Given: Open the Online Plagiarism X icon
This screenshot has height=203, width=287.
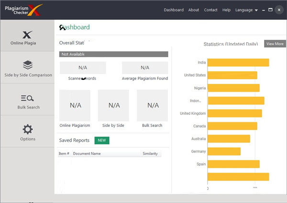Looking at the screenshot, I should [27, 34].
